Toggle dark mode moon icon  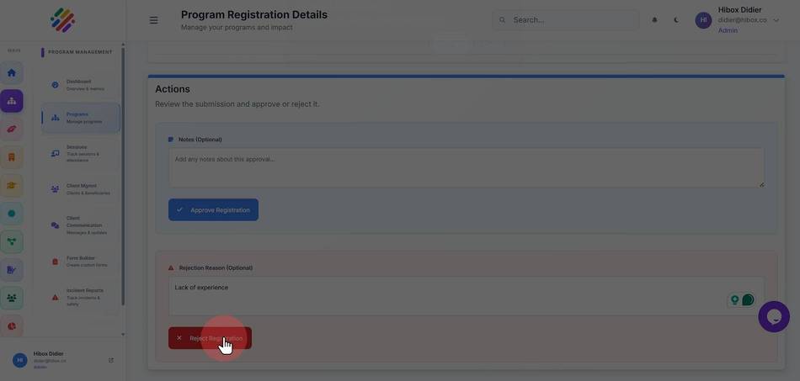tap(676, 20)
